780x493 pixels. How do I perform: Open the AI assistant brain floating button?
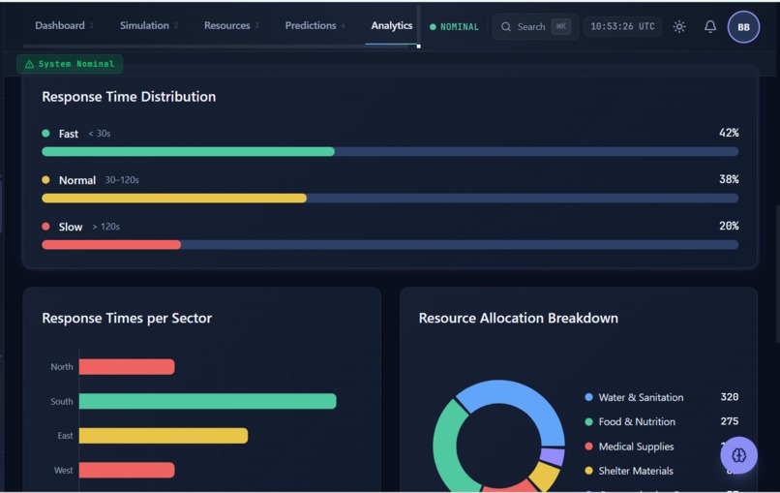[x=738, y=455]
